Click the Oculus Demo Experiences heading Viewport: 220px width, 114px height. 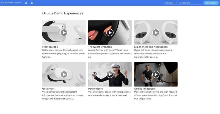coord(63,13)
